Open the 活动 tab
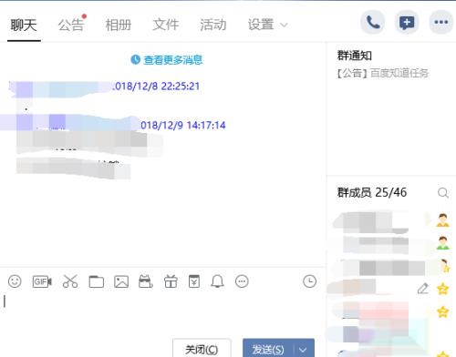This screenshot has height=357, width=456. (x=213, y=25)
